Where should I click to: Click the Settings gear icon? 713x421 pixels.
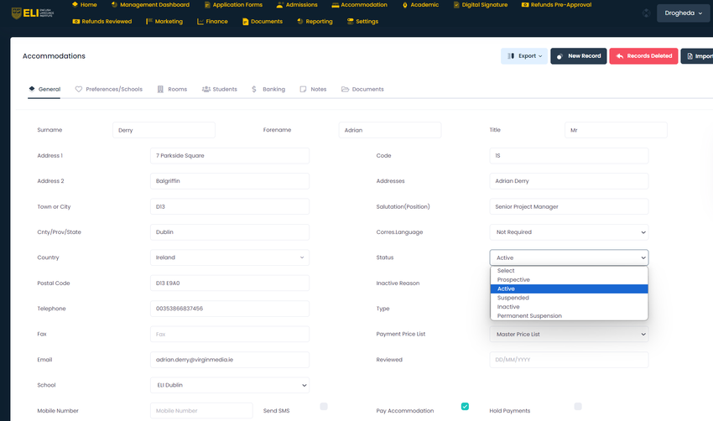350,22
